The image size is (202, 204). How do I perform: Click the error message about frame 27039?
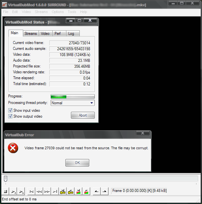86,148
